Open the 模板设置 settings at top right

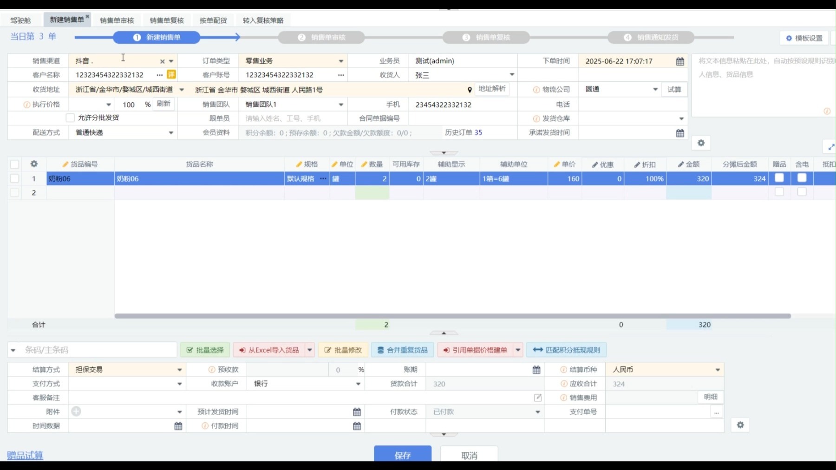pyautogui.click(x=804, y=38)
